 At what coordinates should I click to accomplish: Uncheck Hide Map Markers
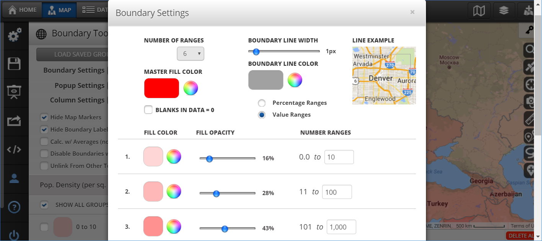pyautogui.click(x=44, y=117)
